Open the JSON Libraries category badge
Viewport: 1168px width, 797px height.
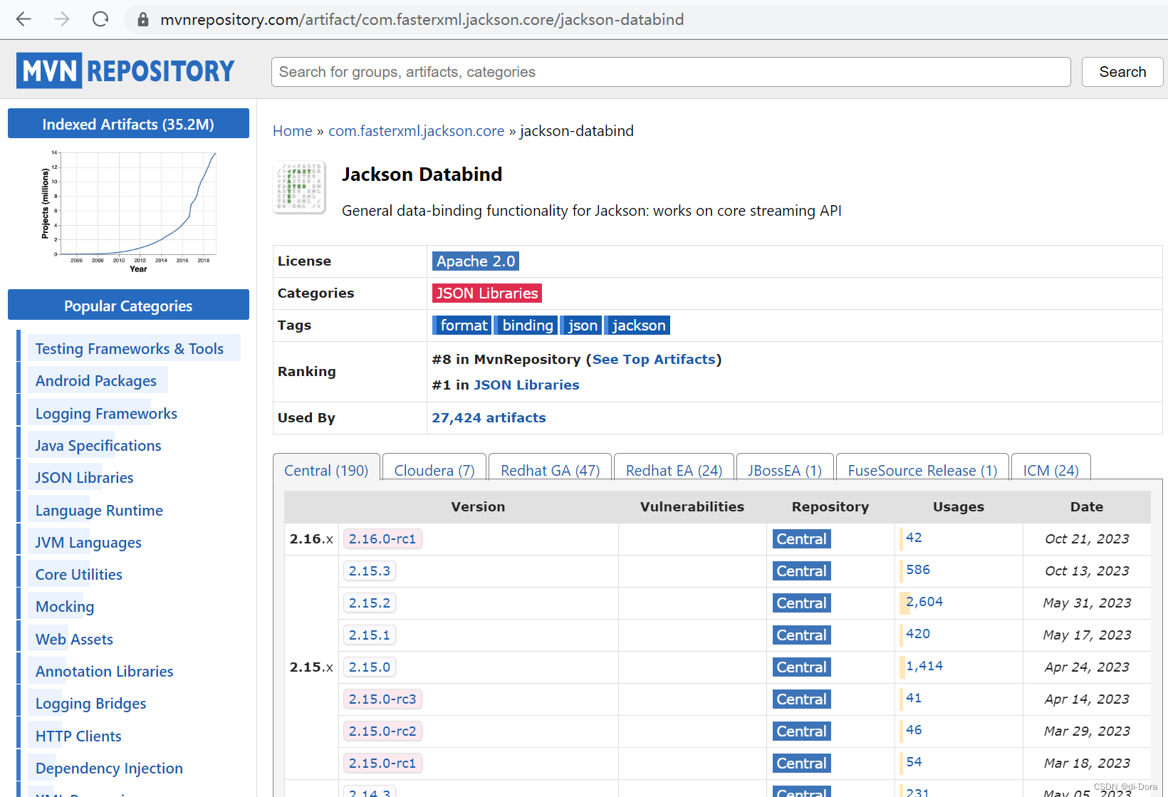click(487, 293)
